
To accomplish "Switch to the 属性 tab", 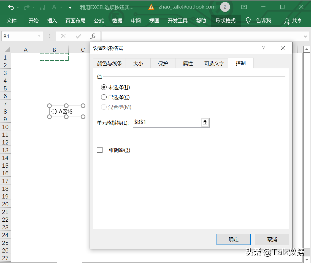I will click(x=188, y=63).
